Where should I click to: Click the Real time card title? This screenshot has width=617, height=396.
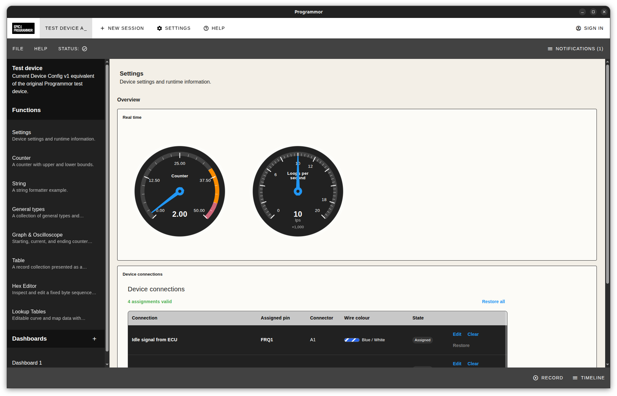tap(132, 117)
